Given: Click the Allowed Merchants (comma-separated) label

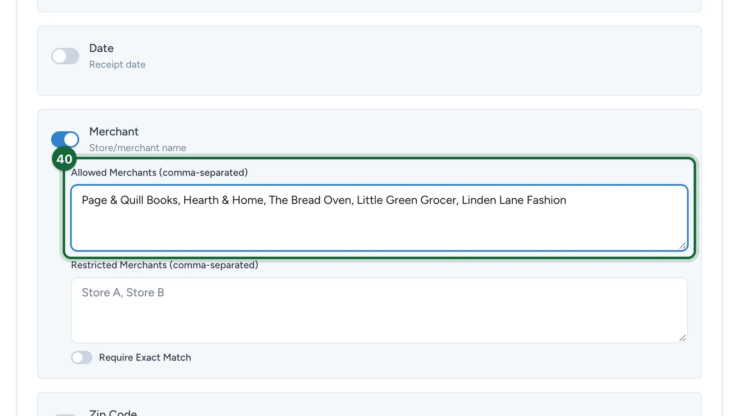Looking at the screenshot, I should click(x=159, y=172).
